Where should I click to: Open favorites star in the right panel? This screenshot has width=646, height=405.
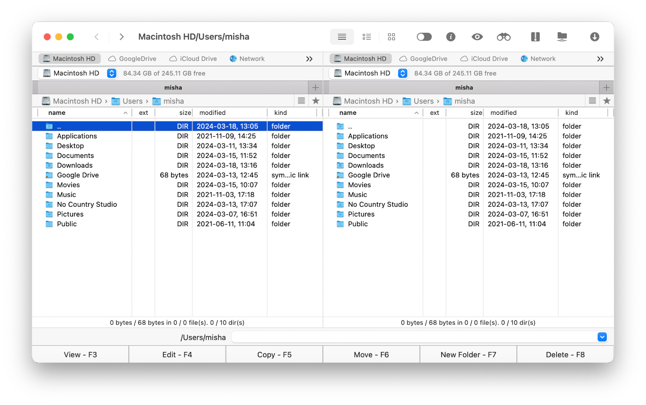click(x=606, y=101)
